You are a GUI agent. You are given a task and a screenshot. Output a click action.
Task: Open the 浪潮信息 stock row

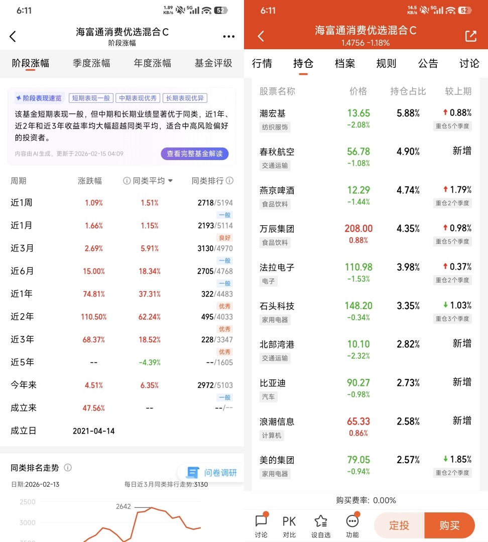[365, 428]
